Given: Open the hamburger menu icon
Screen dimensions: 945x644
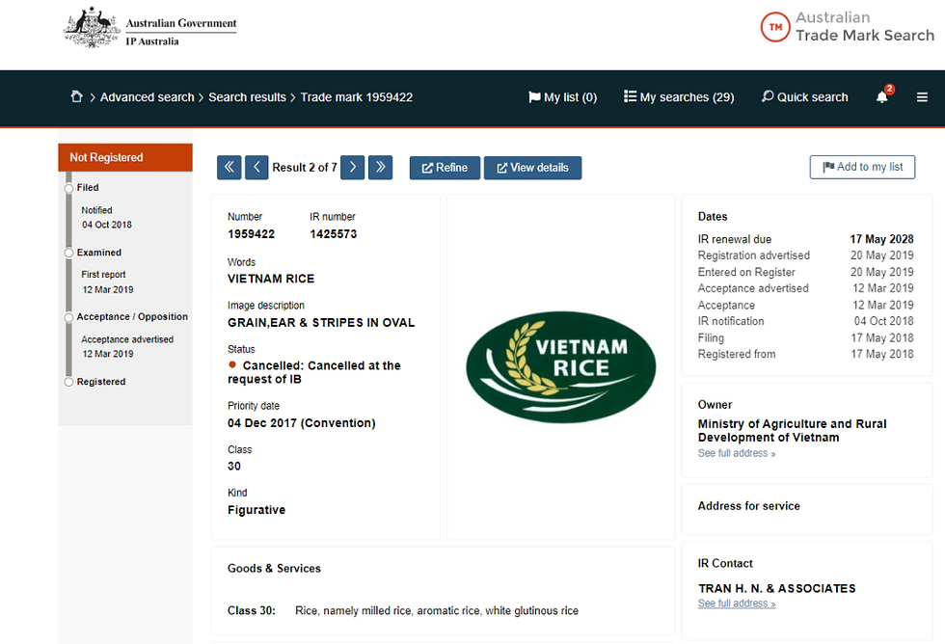Looking at the screenshot, I should (x=922, y=97).
